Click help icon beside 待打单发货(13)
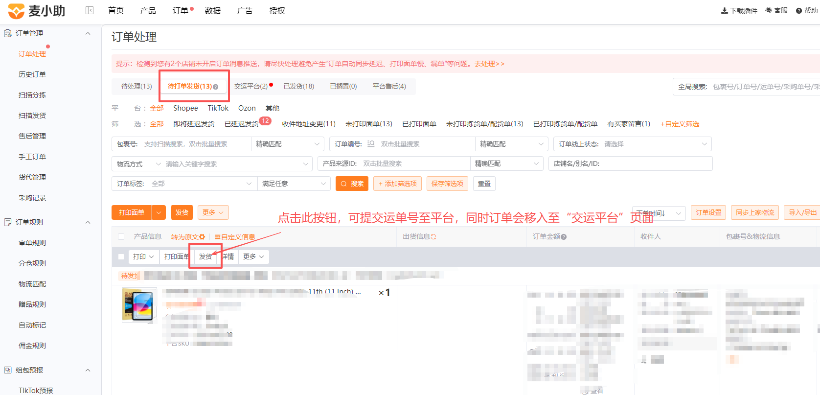Image resolution: width=820 pixels, height=395 pixels. 216,87
